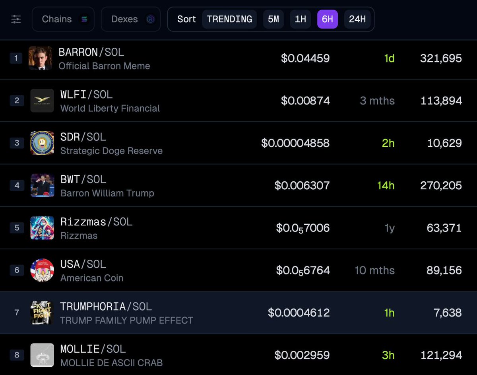Switch timeframe to 1H

[x=301, y=19]
